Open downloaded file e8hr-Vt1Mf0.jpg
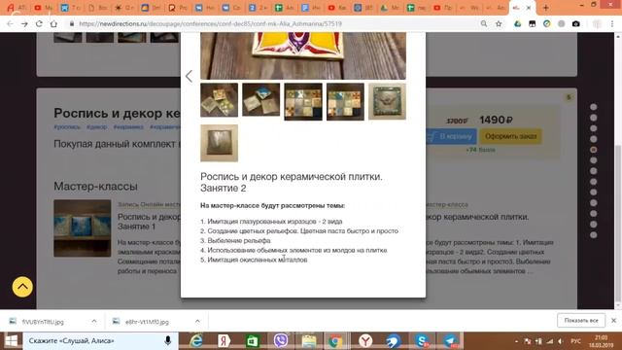Image resolution: width=622 pixels, height=350 pixels. (147, 322)
